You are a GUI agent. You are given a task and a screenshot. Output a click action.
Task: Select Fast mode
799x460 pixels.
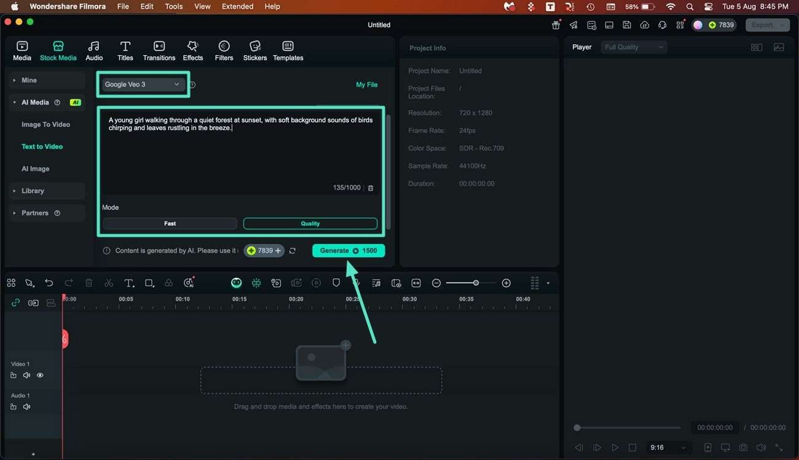170,224
